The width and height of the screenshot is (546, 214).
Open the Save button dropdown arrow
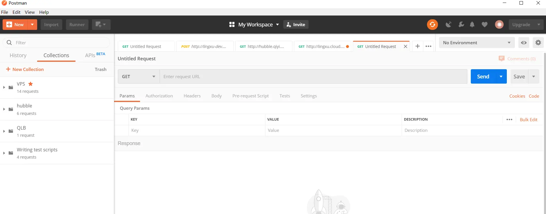[533, 77]
